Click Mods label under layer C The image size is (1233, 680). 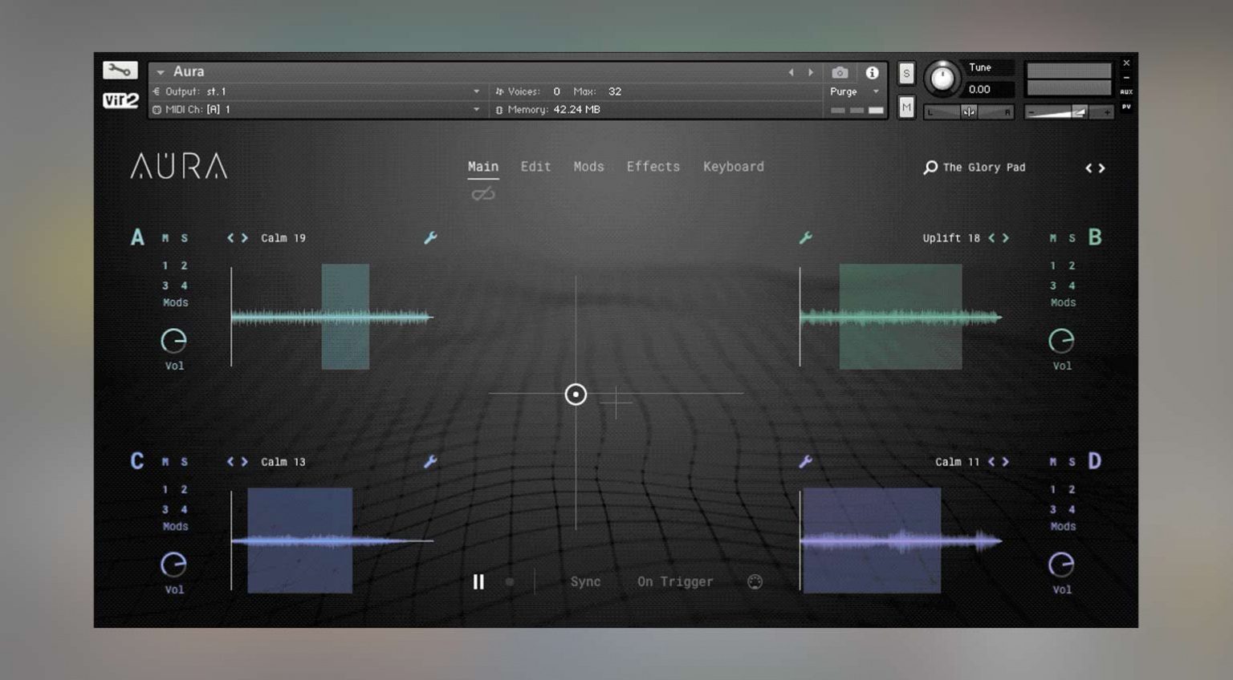tap(175, 527)
